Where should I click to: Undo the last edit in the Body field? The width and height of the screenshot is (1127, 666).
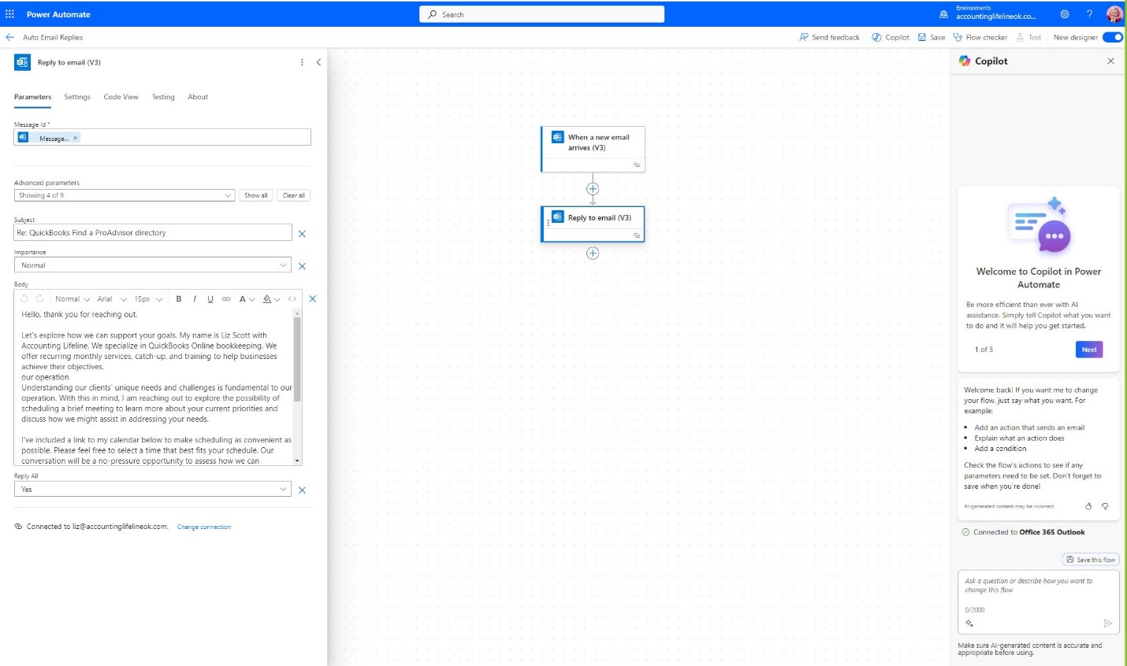click(23, 299)
